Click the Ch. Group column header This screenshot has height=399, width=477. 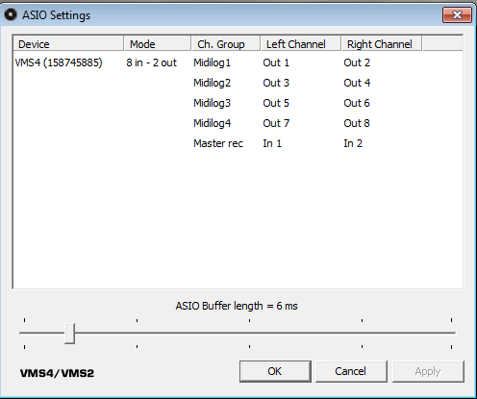point(226,44)
